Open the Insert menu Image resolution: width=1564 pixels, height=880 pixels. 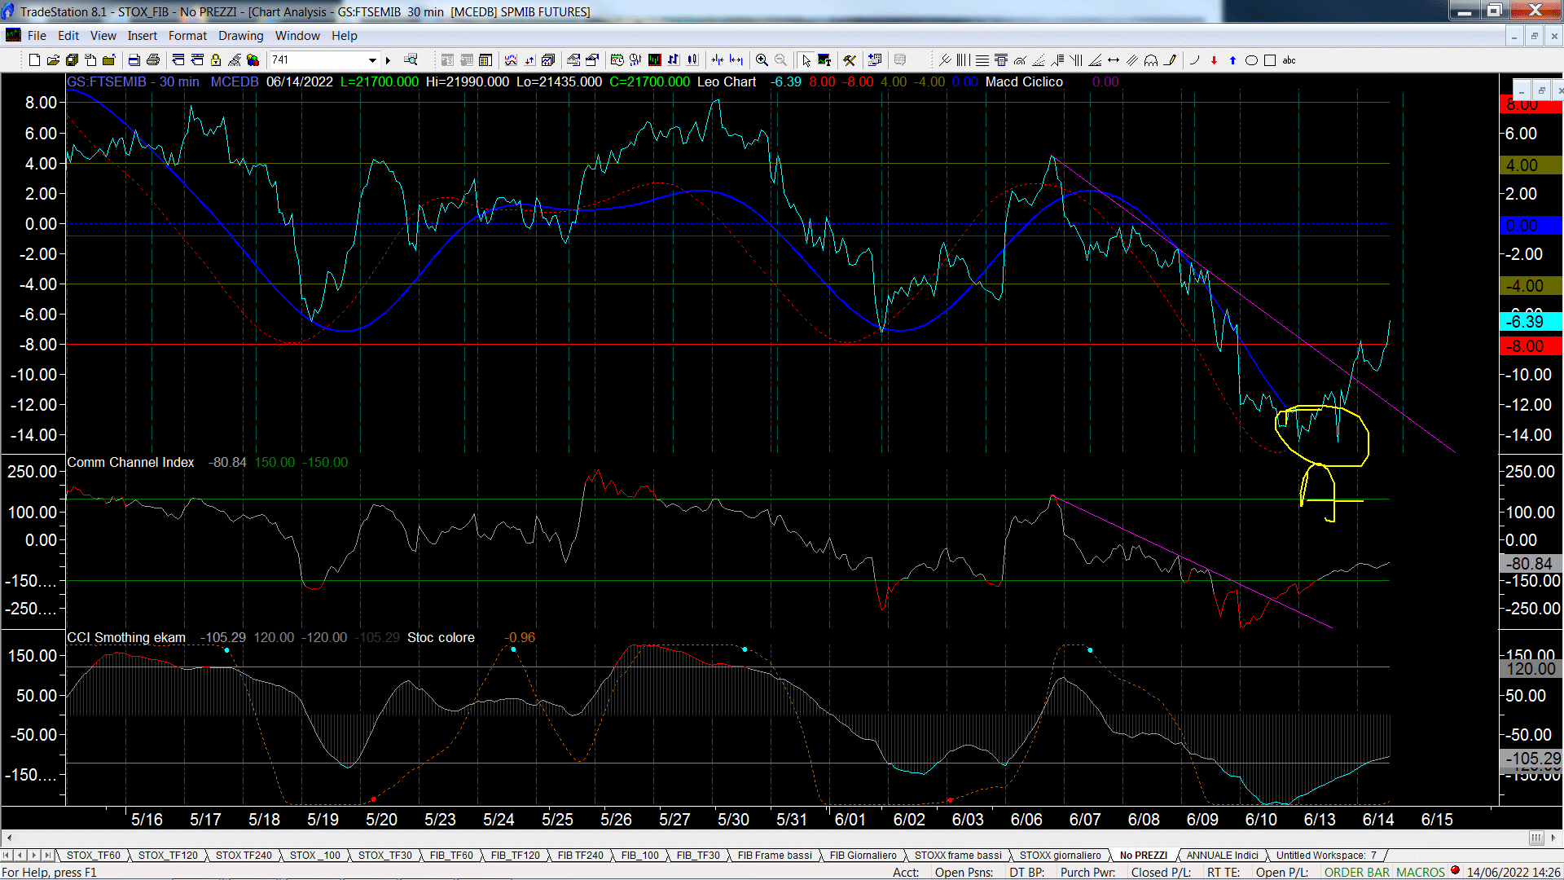(142, 36)
